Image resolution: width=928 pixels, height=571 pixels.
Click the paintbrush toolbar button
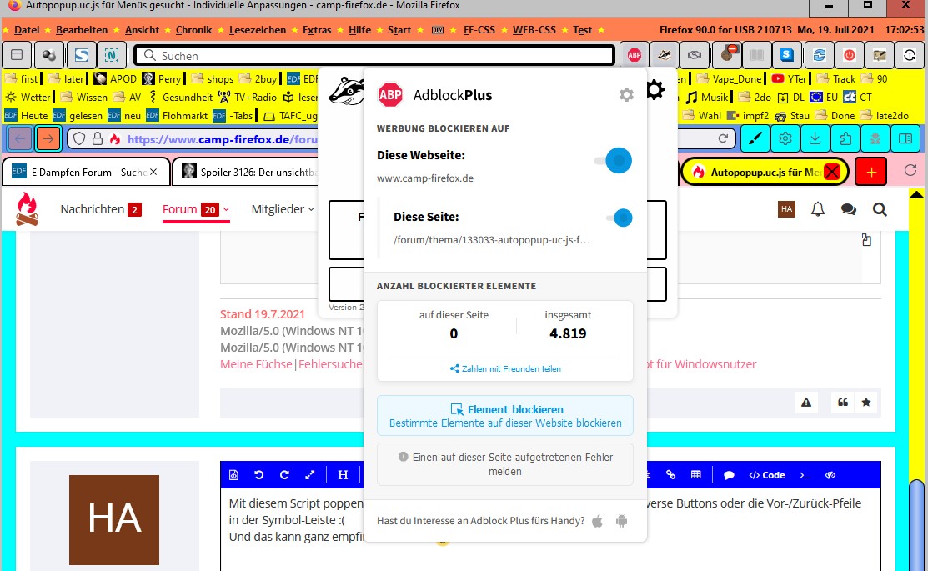click(755, 139)
